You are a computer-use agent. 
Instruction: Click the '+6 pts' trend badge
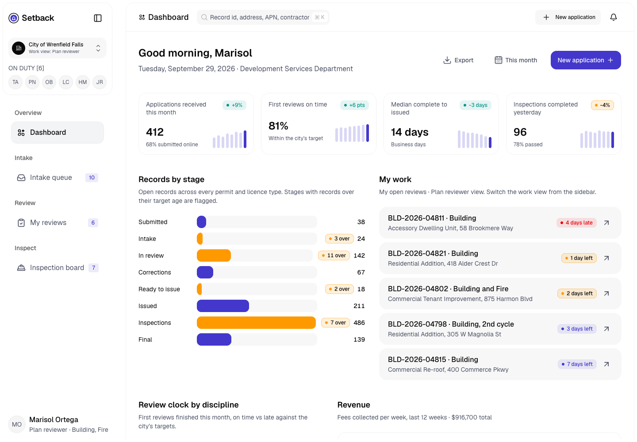pos(354,105)
